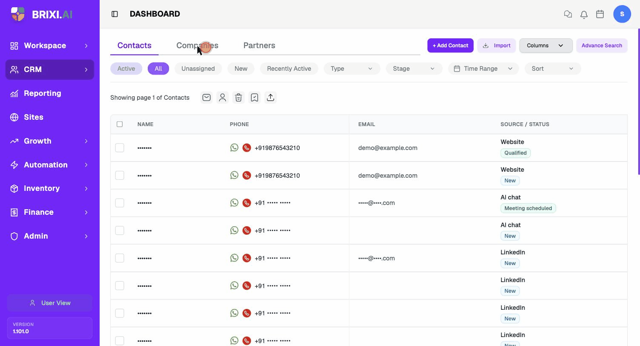Click red call icon in Website Qualified row
The width and height of the screenshot is (640, 346).
pos(247,148)
